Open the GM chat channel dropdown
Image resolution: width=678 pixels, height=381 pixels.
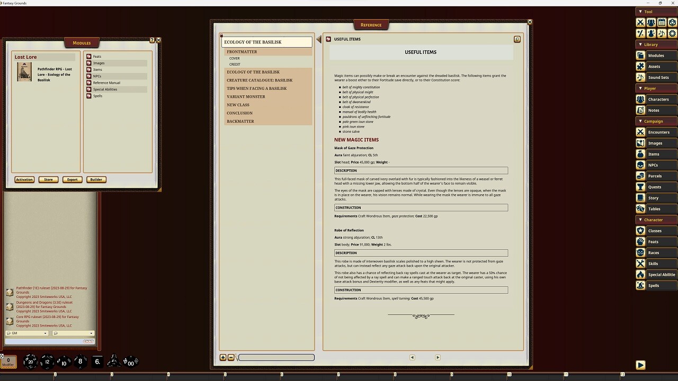(x=25, y=333)
